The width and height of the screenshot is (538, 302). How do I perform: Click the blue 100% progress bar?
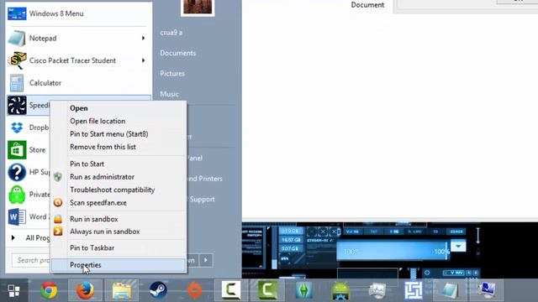pyautogui.click(x=393, y=252)
